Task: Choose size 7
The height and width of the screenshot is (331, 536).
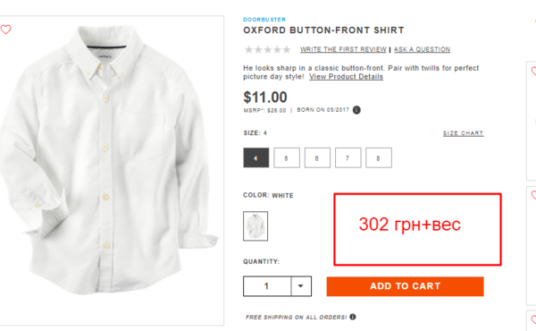Action: pyautogui.click(x=348, y=157)
